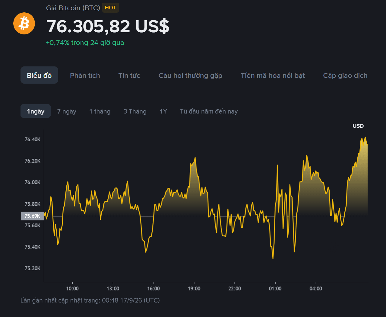Click the last page update timestamp text
Screen dimensions: 386x317
90,300
